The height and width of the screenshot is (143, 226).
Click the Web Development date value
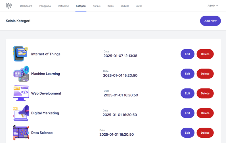click(121, 95)
